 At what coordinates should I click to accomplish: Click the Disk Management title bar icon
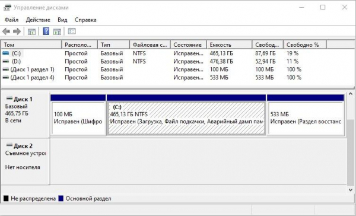tap(7, 8)
